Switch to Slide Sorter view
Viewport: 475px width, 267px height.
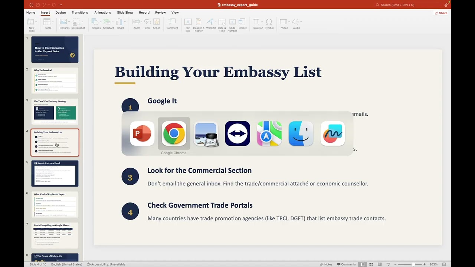pos(371,264)
